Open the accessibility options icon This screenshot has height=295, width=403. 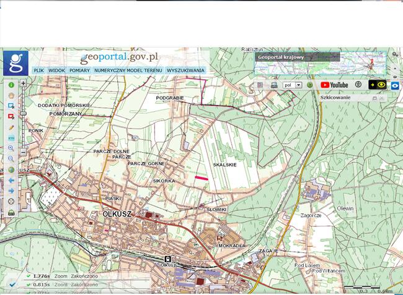coord(358,85)
